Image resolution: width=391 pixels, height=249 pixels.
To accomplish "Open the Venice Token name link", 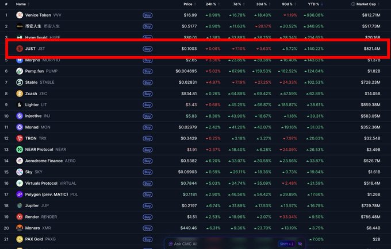I will click(x=43, y=15).
